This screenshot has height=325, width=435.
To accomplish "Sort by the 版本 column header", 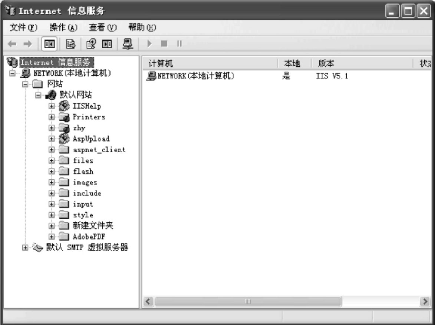I will pyautogui.click(x=362, y=63).
